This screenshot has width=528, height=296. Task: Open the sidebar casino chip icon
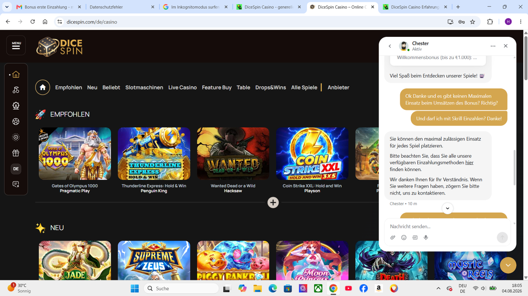tap(16, 137)
